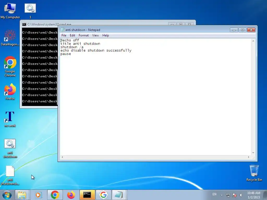Open Firefox from the taskbar
267x200 pixels.
(x=71, y=195)
